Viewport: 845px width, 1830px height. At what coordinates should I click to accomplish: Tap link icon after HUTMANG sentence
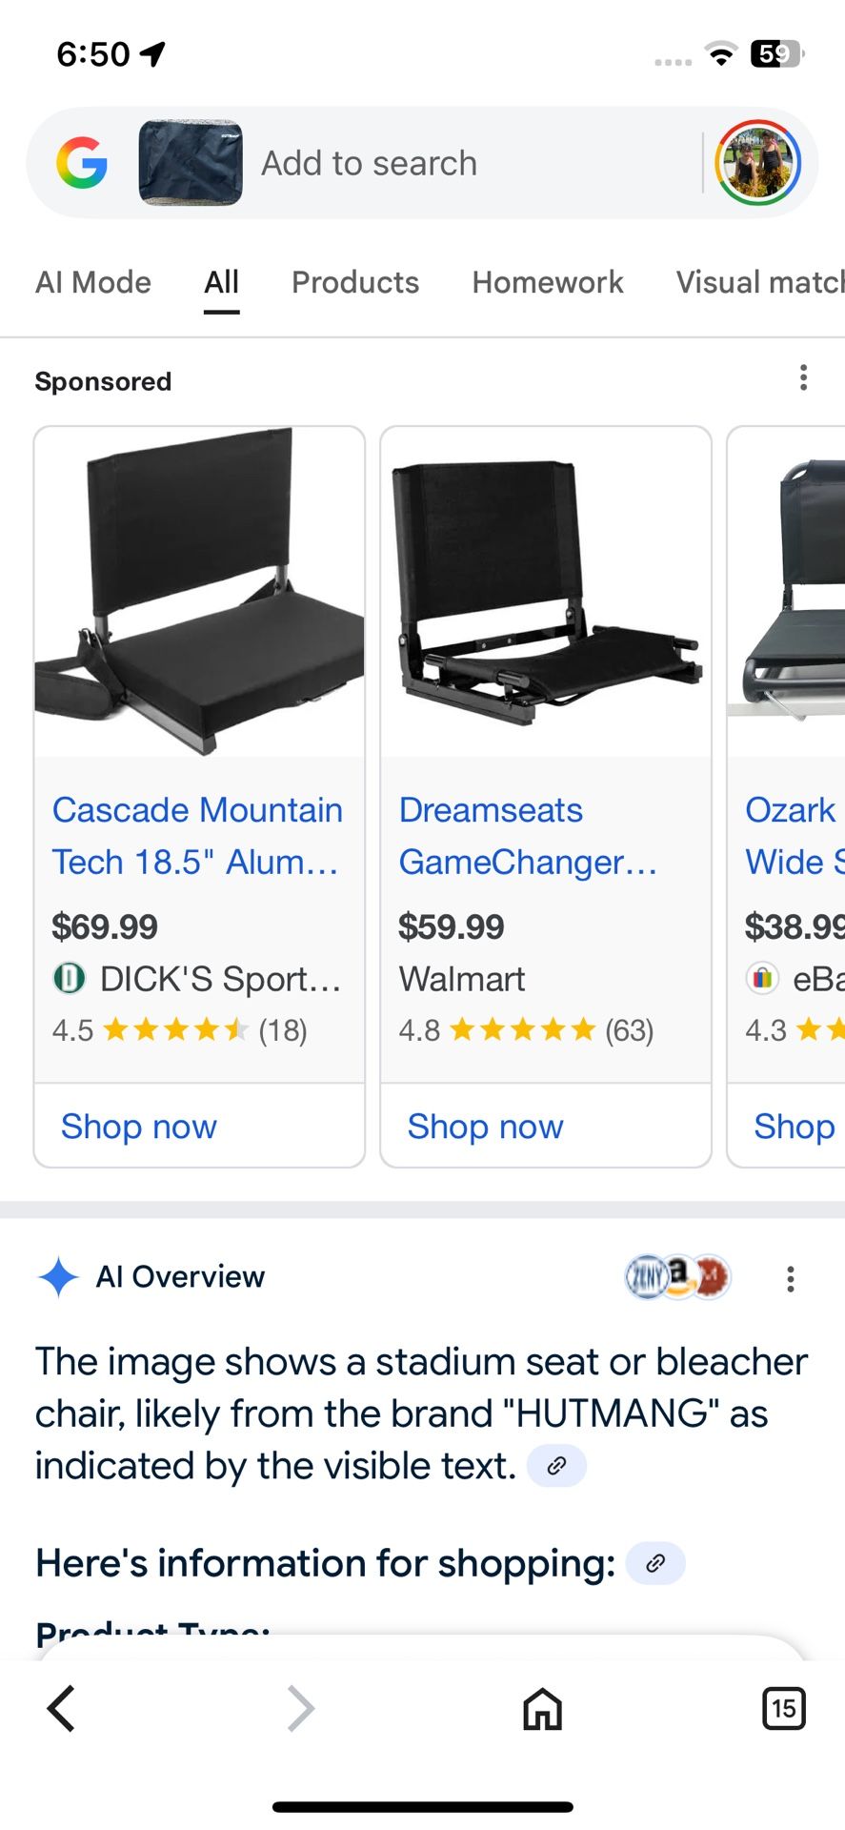(x=556, y=1466)
